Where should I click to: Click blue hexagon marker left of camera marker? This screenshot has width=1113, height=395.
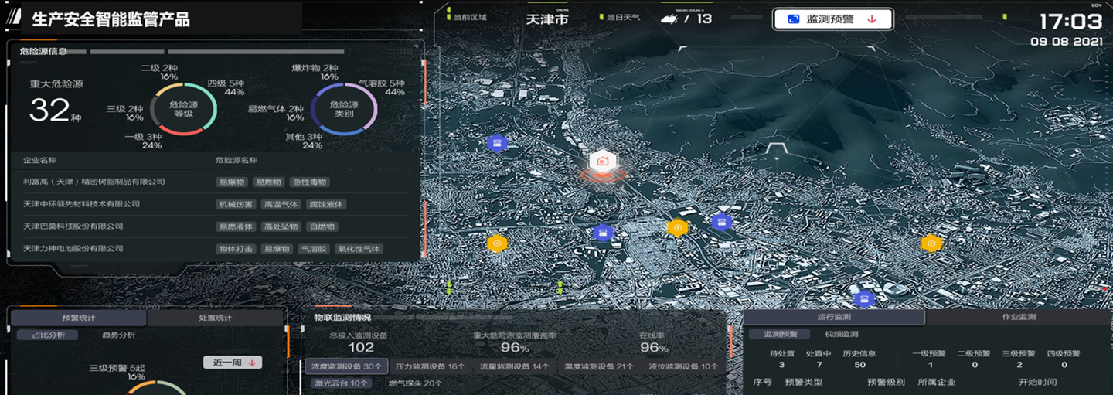(x=496, y=143)
